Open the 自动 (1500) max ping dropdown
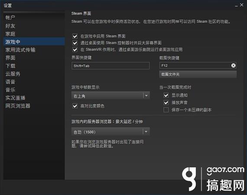Screen dimensions: 247x195 (110, 132)
